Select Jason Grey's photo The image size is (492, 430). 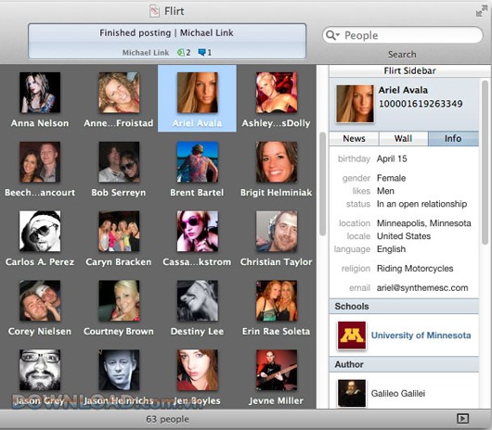pos(40,370)
